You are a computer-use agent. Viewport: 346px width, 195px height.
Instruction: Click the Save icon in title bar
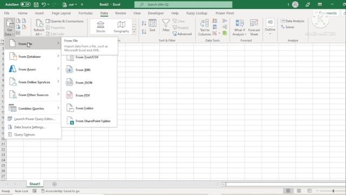pos(36,4)
